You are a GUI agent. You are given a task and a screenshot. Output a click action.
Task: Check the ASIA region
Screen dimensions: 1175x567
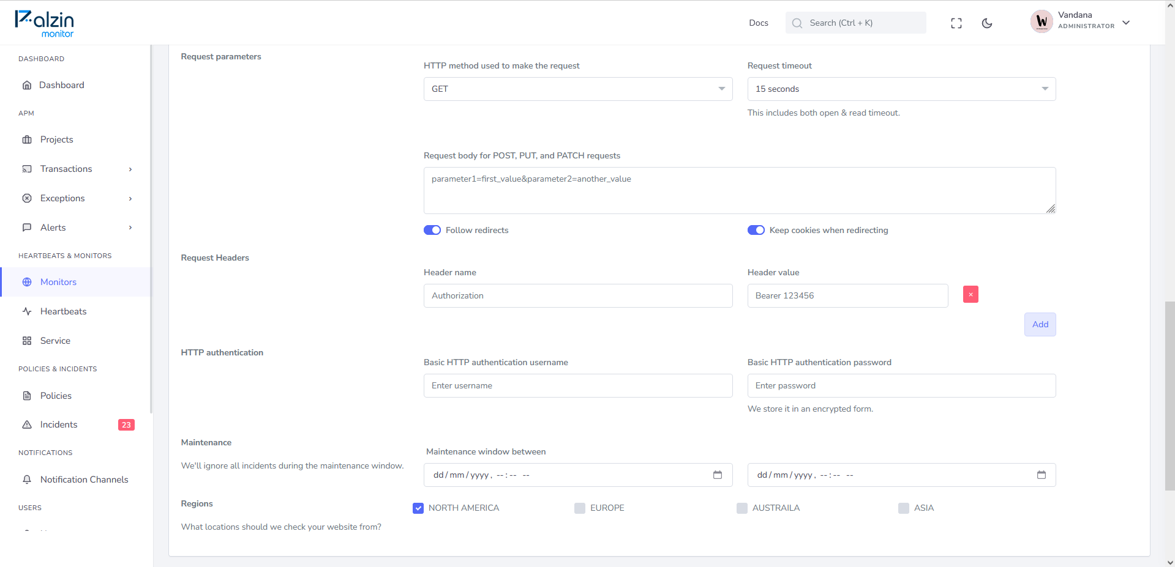(x=904, y=508)
